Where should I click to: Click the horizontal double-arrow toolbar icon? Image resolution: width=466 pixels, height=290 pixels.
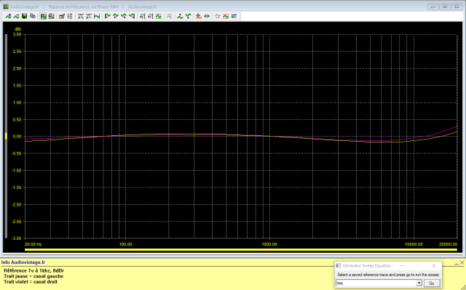[x=207, y=16]
